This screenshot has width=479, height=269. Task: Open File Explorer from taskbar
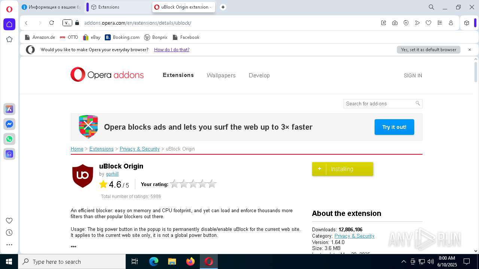(x=172, y=262)
